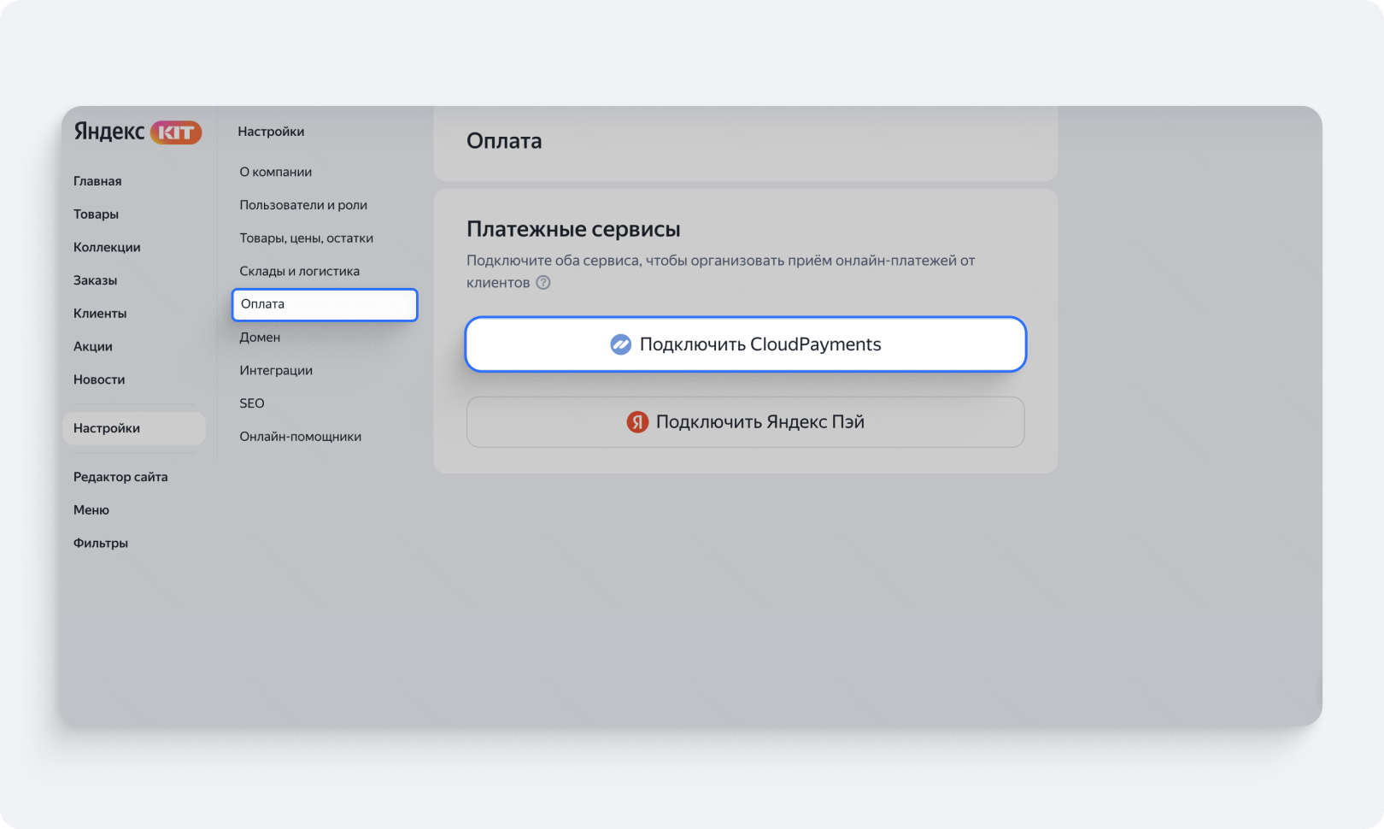
Task: Click the Яндекс Пэй logo icon
Action: pos(637,422)
